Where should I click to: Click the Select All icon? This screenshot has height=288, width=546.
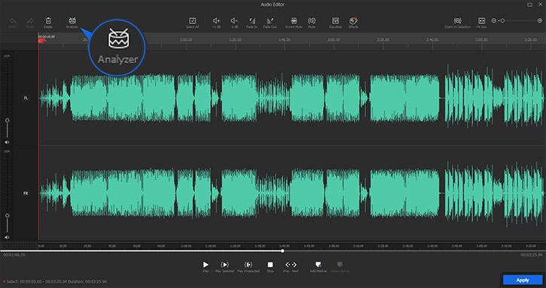point(192,21)
